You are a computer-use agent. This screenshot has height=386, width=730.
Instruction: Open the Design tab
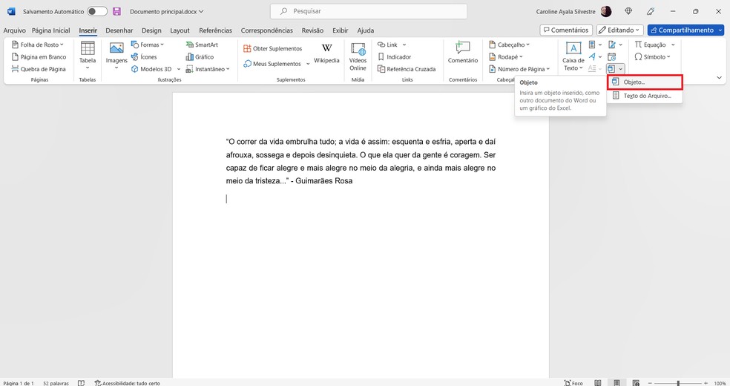click(x=151, y=30)
